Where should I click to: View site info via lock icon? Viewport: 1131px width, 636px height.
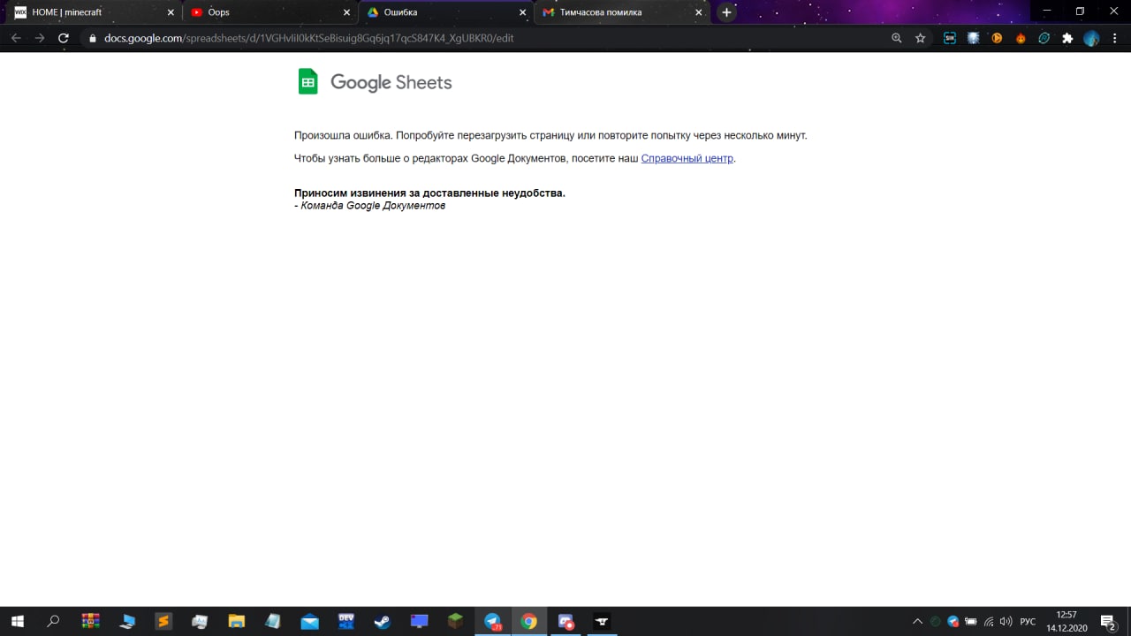(x=92, y=38)
